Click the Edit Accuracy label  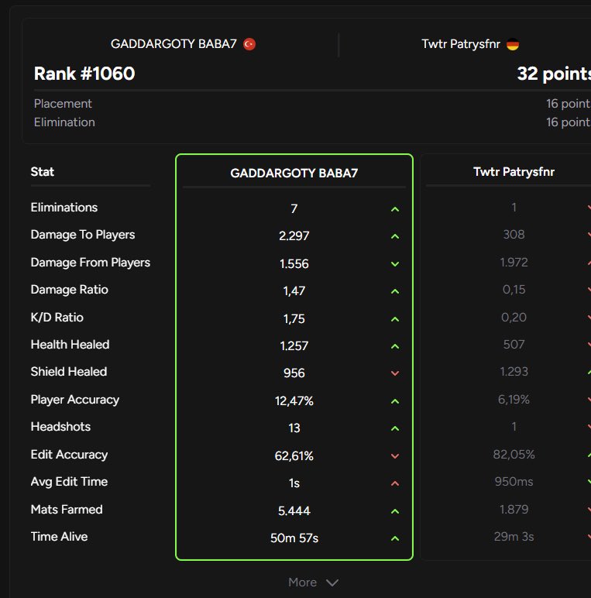(x=69, y=455)
